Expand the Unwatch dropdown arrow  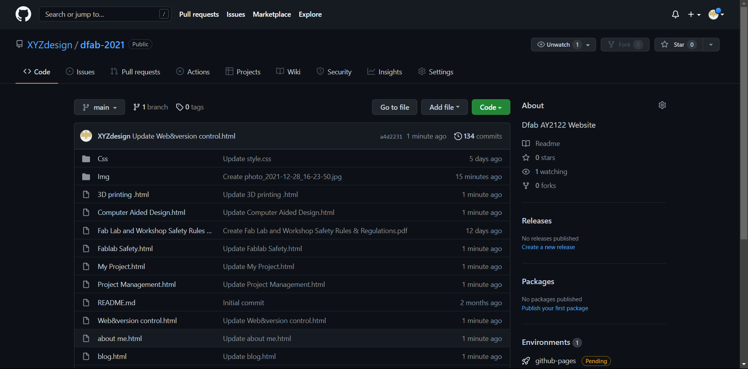point(588,45)
